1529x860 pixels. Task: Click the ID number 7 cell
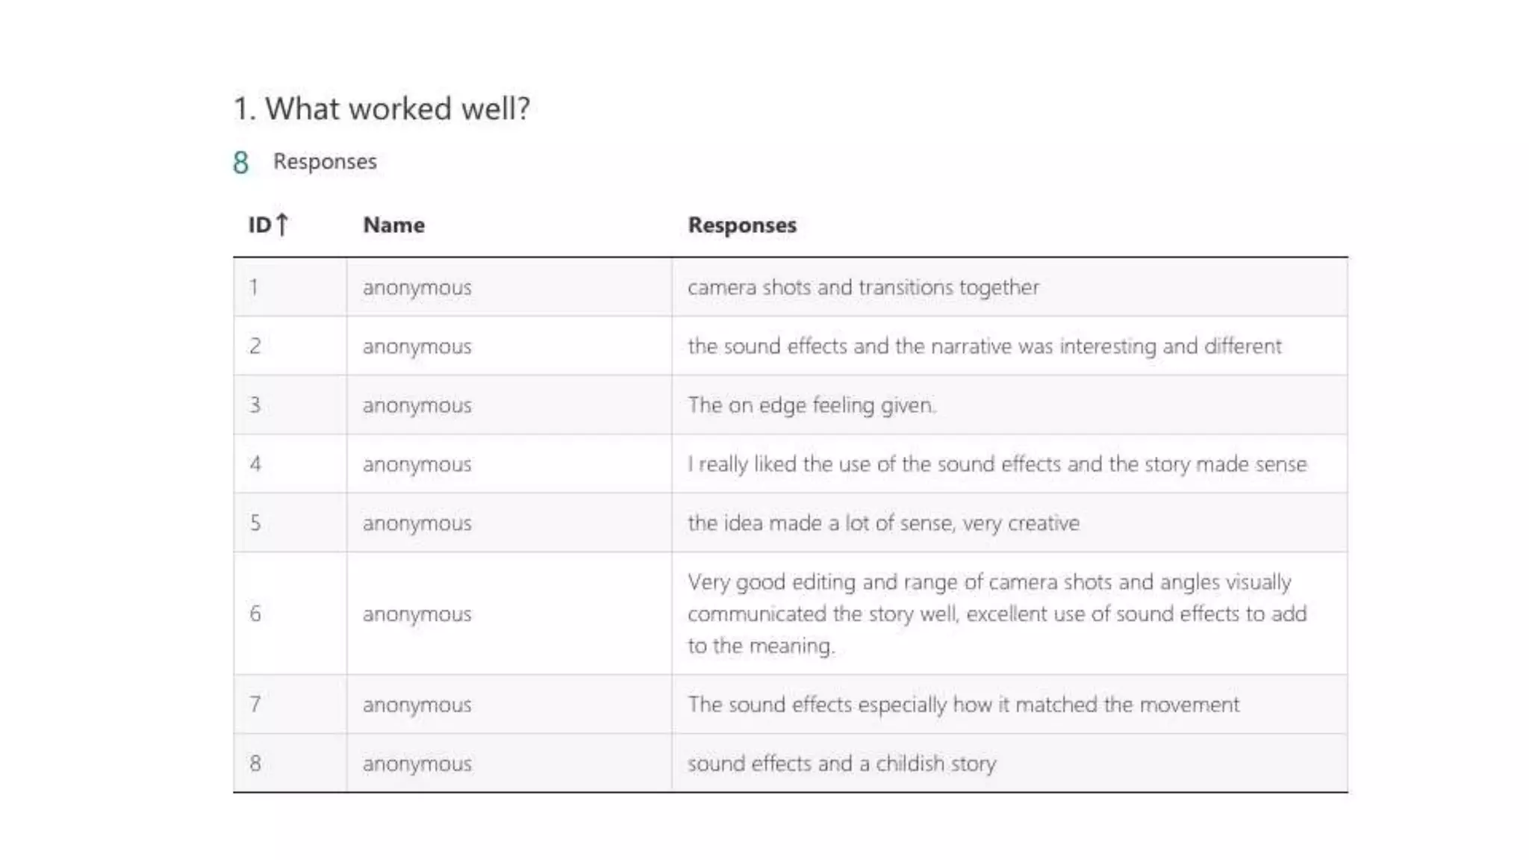(255, 705)
